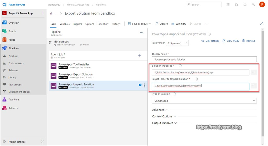Image resolution: width=268 pixels, height=146 pixels.
Task: Open the Type of Solution dropdown
Action: (x=204, y=101)
